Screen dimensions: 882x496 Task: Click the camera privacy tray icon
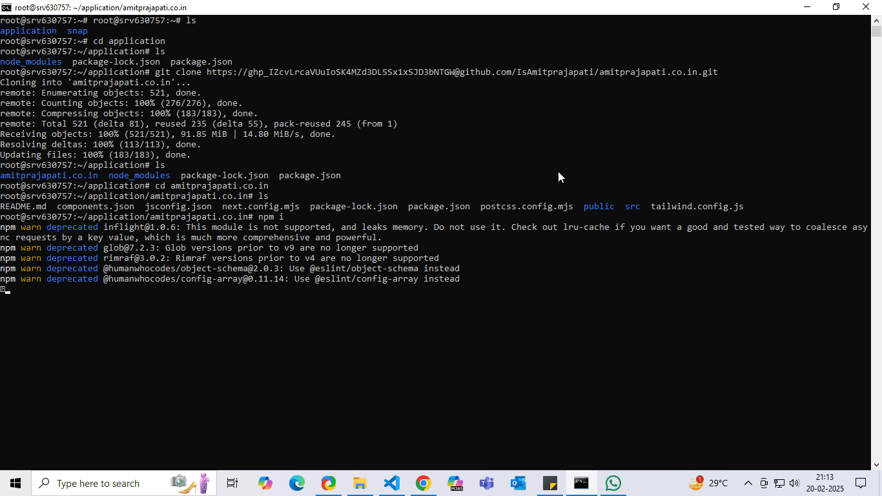[x=764, y=483]
